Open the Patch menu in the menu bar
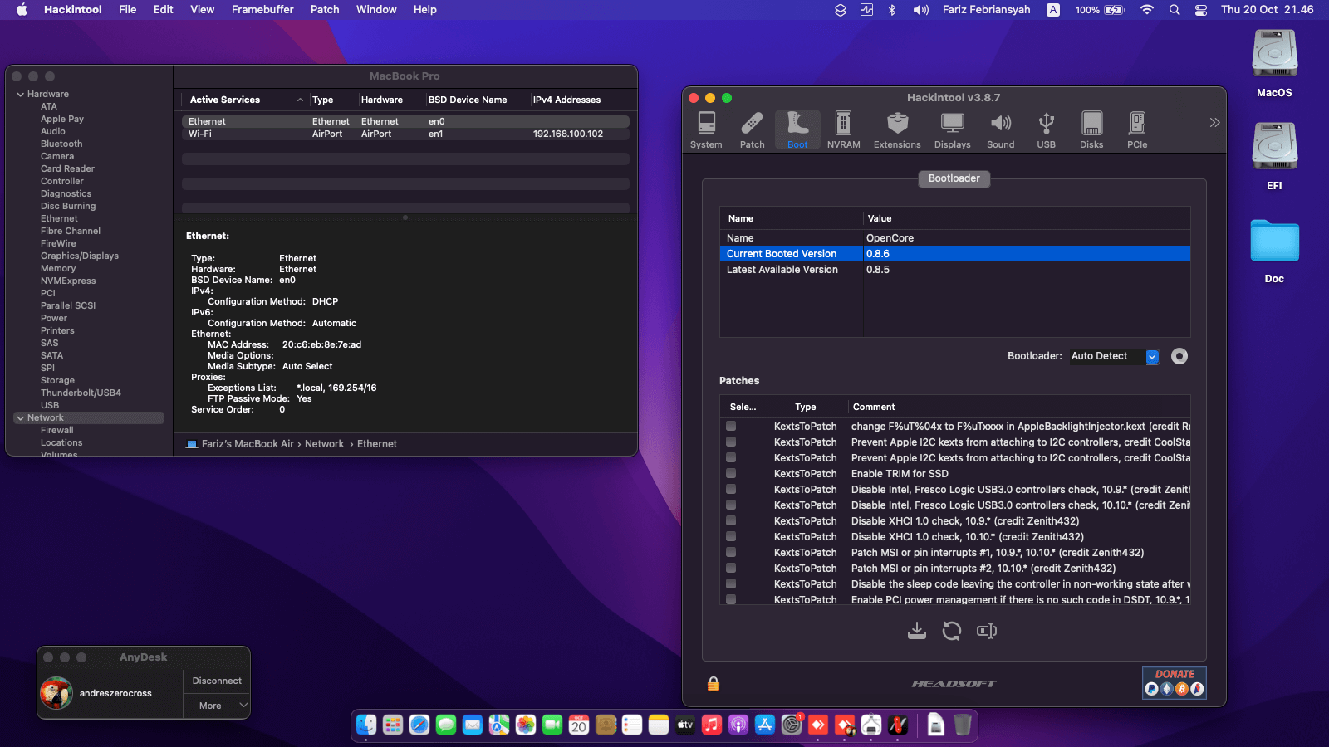The height and width of the screenshot is (747, 1329). pos(325,10)
